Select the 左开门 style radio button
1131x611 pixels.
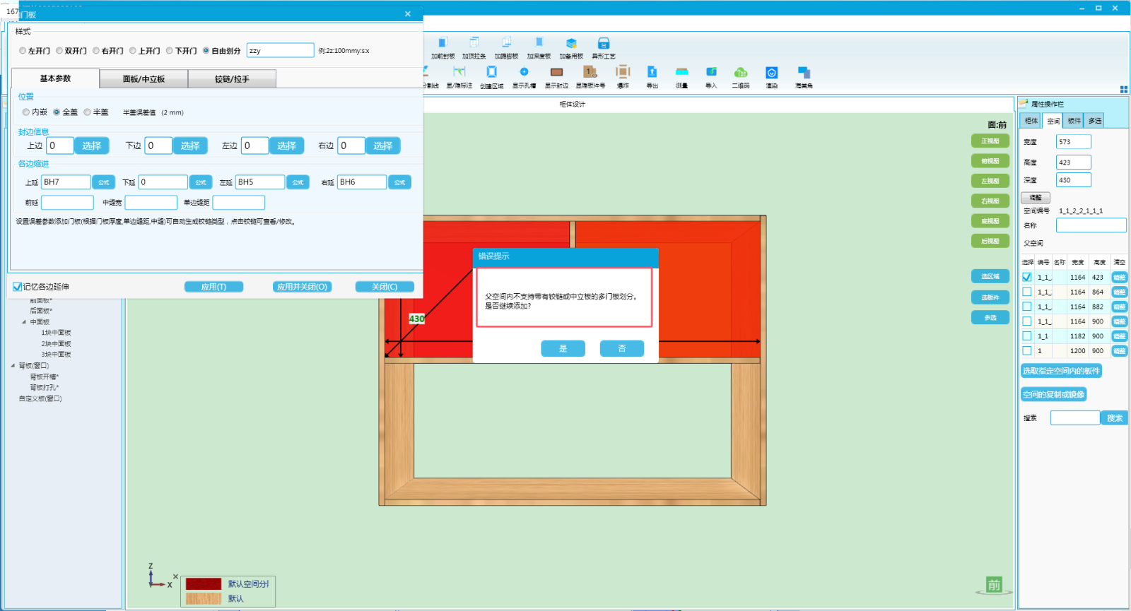point(23,51)
